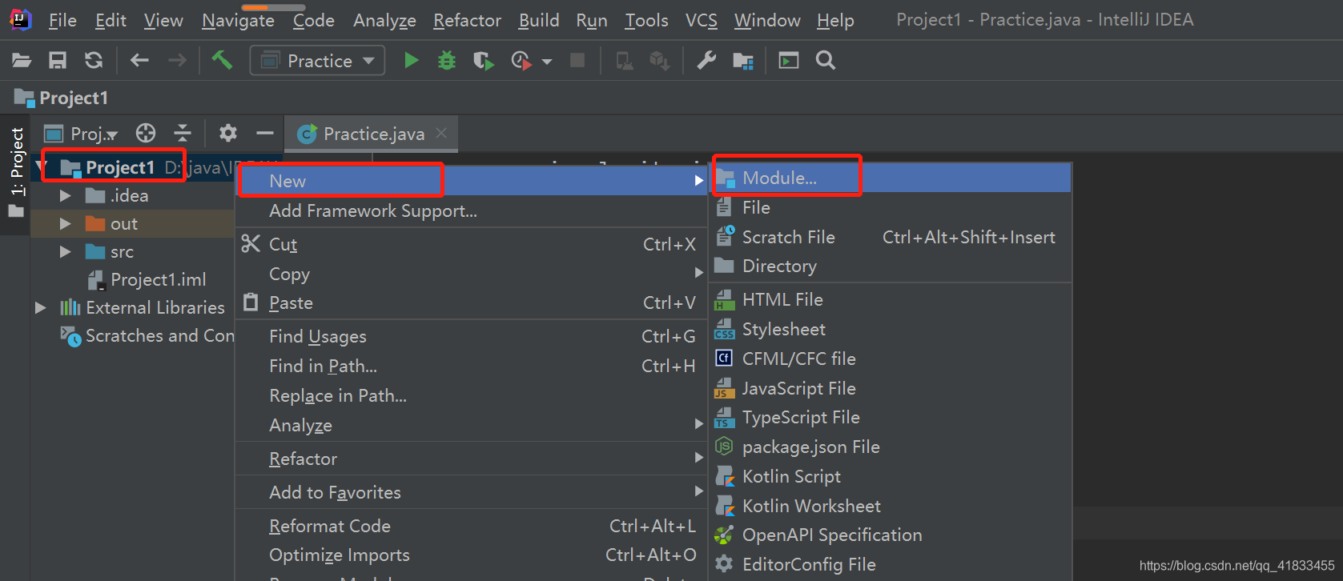Click the Open folder toolbar icon
Viewport: 1343px width, 581px height.
coord(22,61)
